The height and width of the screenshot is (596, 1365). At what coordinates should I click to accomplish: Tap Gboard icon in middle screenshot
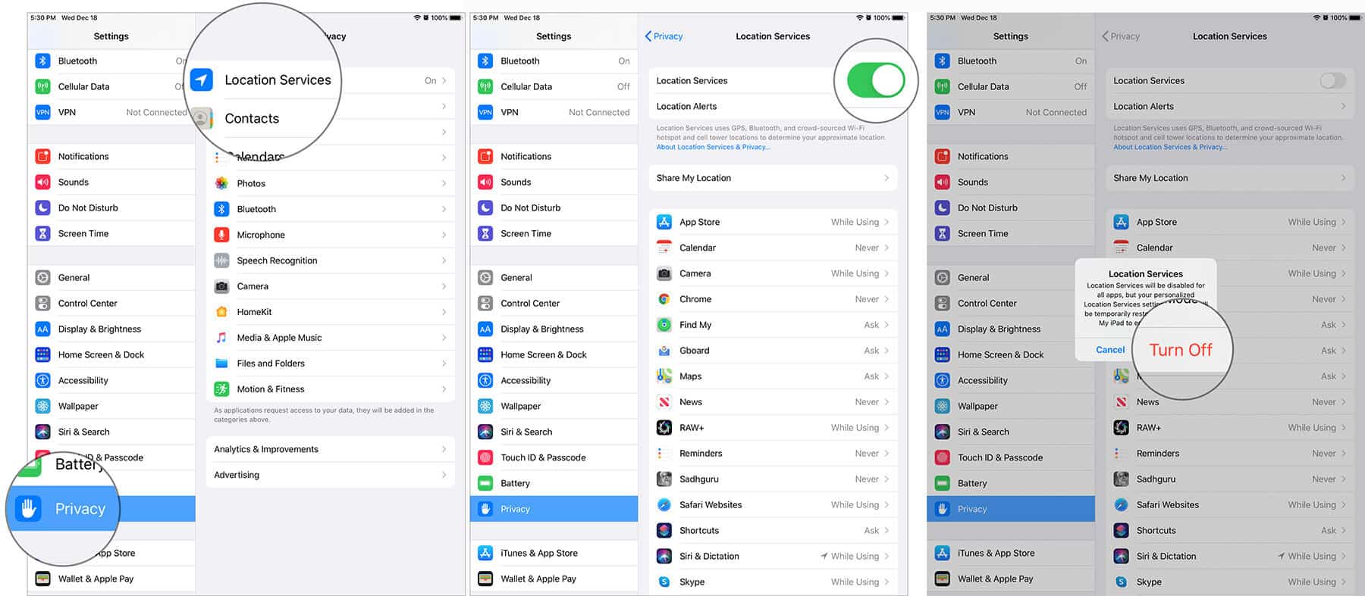tap(664, 351)
